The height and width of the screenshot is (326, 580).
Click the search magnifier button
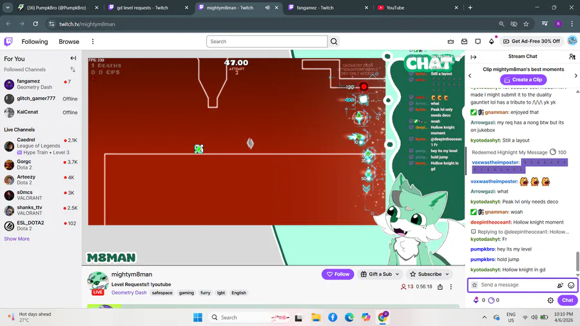coord(334,41)
